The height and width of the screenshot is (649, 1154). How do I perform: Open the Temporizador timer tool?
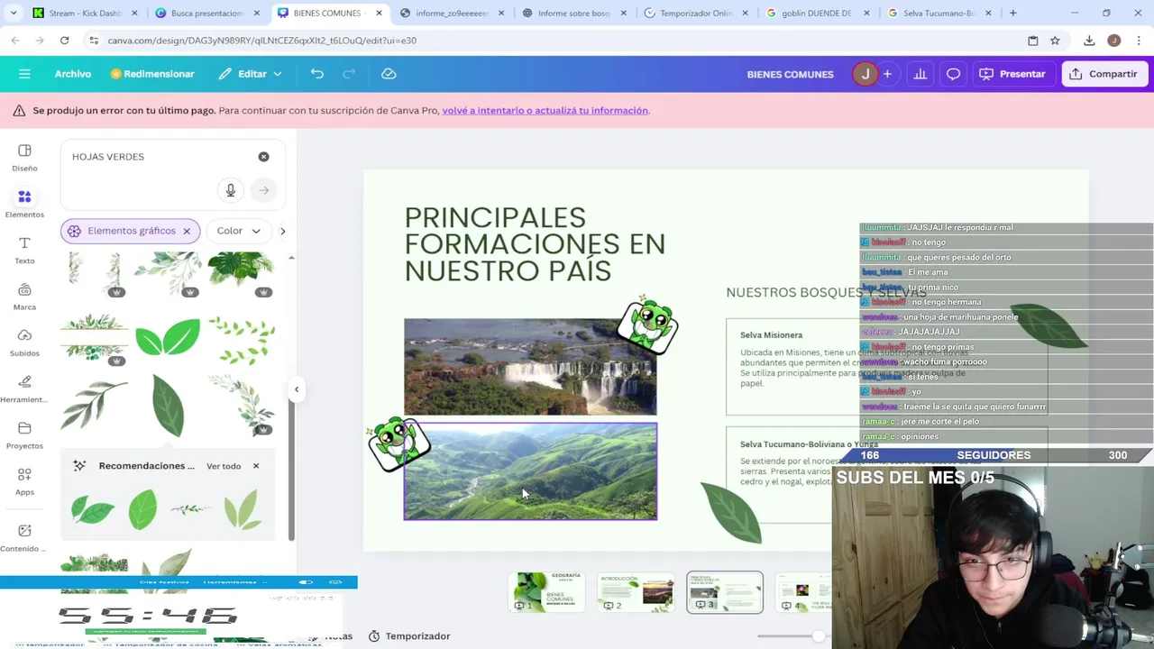click(409, 636)
